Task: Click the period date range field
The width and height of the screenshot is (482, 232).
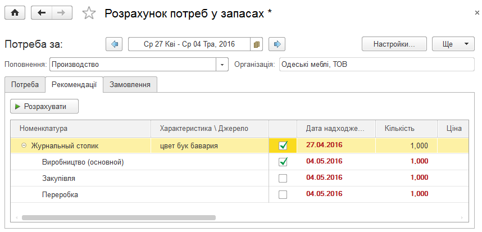Action: pyautogui.click(x=189, y=44)
